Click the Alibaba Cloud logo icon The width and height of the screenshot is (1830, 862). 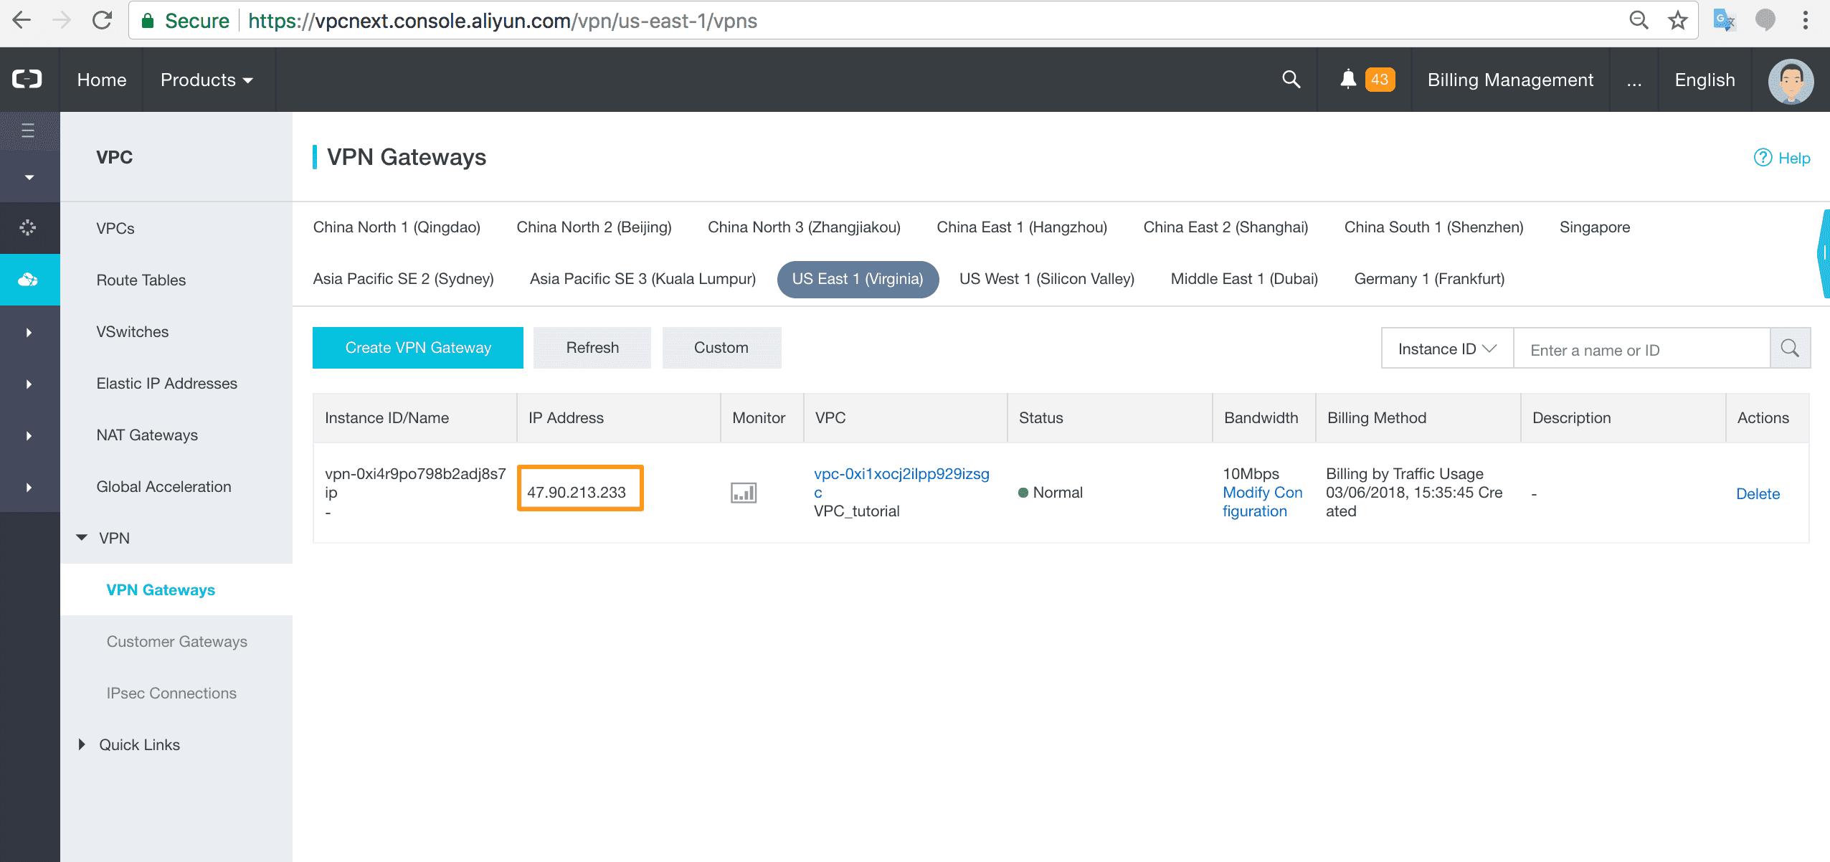28,80
